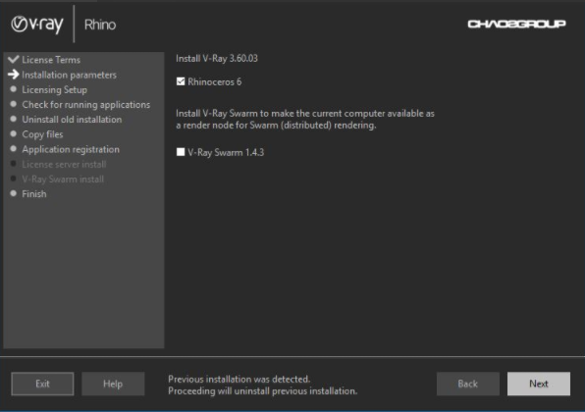The image size is (585, 412).
Task: Click the Next button
Action: 538,384
